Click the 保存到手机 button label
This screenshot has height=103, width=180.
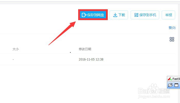pos(148,15)
